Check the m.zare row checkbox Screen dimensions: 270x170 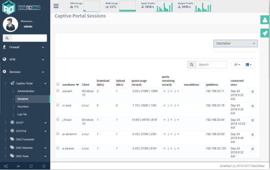pyautogui.click(x=58, y=105)
